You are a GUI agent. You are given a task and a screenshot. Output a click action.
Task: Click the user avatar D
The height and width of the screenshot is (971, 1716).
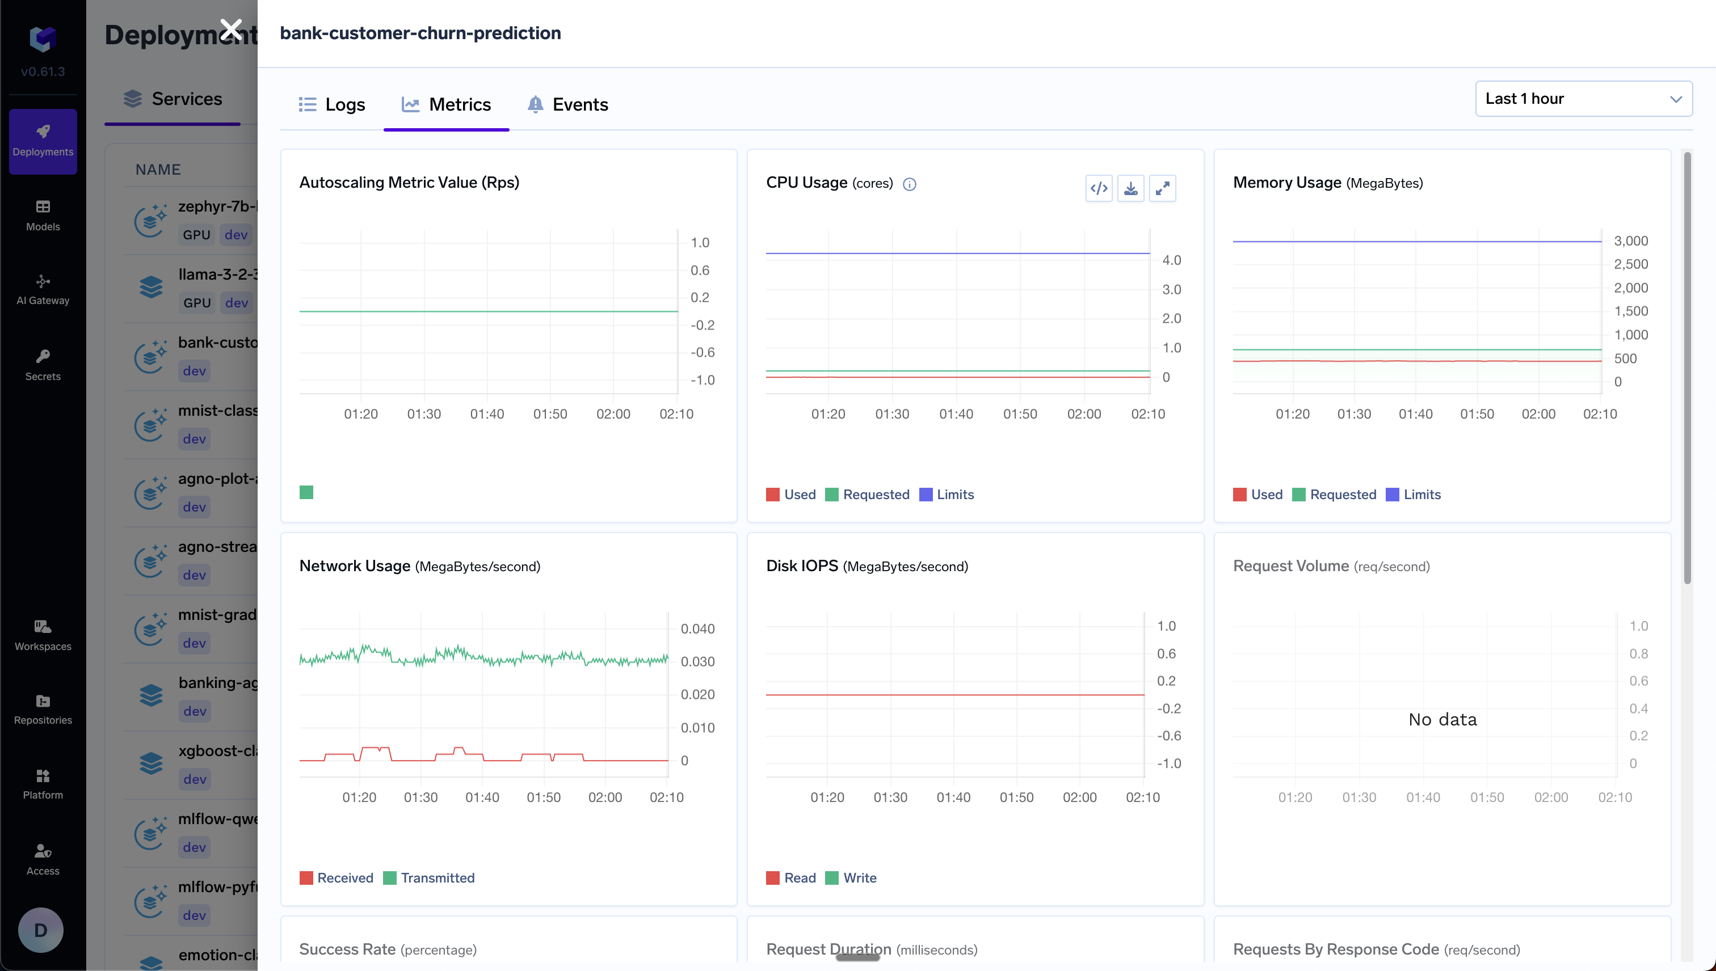click(x=41, y=930)
